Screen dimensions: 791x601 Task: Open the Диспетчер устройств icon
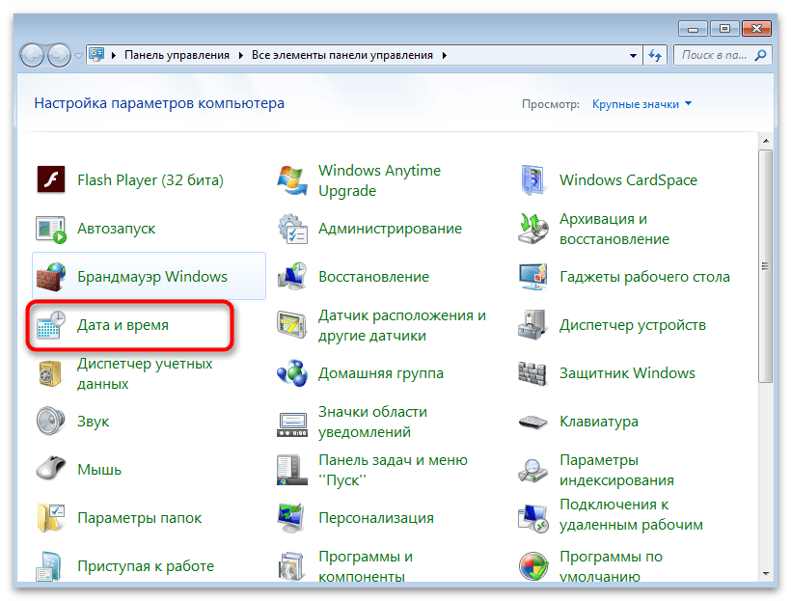click(532, 325)
